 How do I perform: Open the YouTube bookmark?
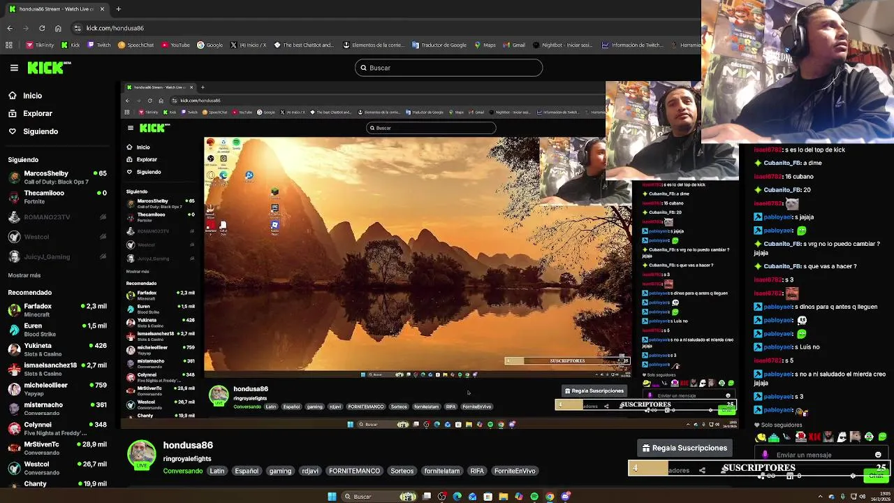(175, 45)
